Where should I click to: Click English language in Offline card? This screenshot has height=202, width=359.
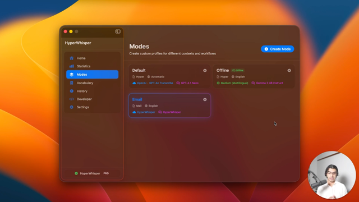pos(238,77)
